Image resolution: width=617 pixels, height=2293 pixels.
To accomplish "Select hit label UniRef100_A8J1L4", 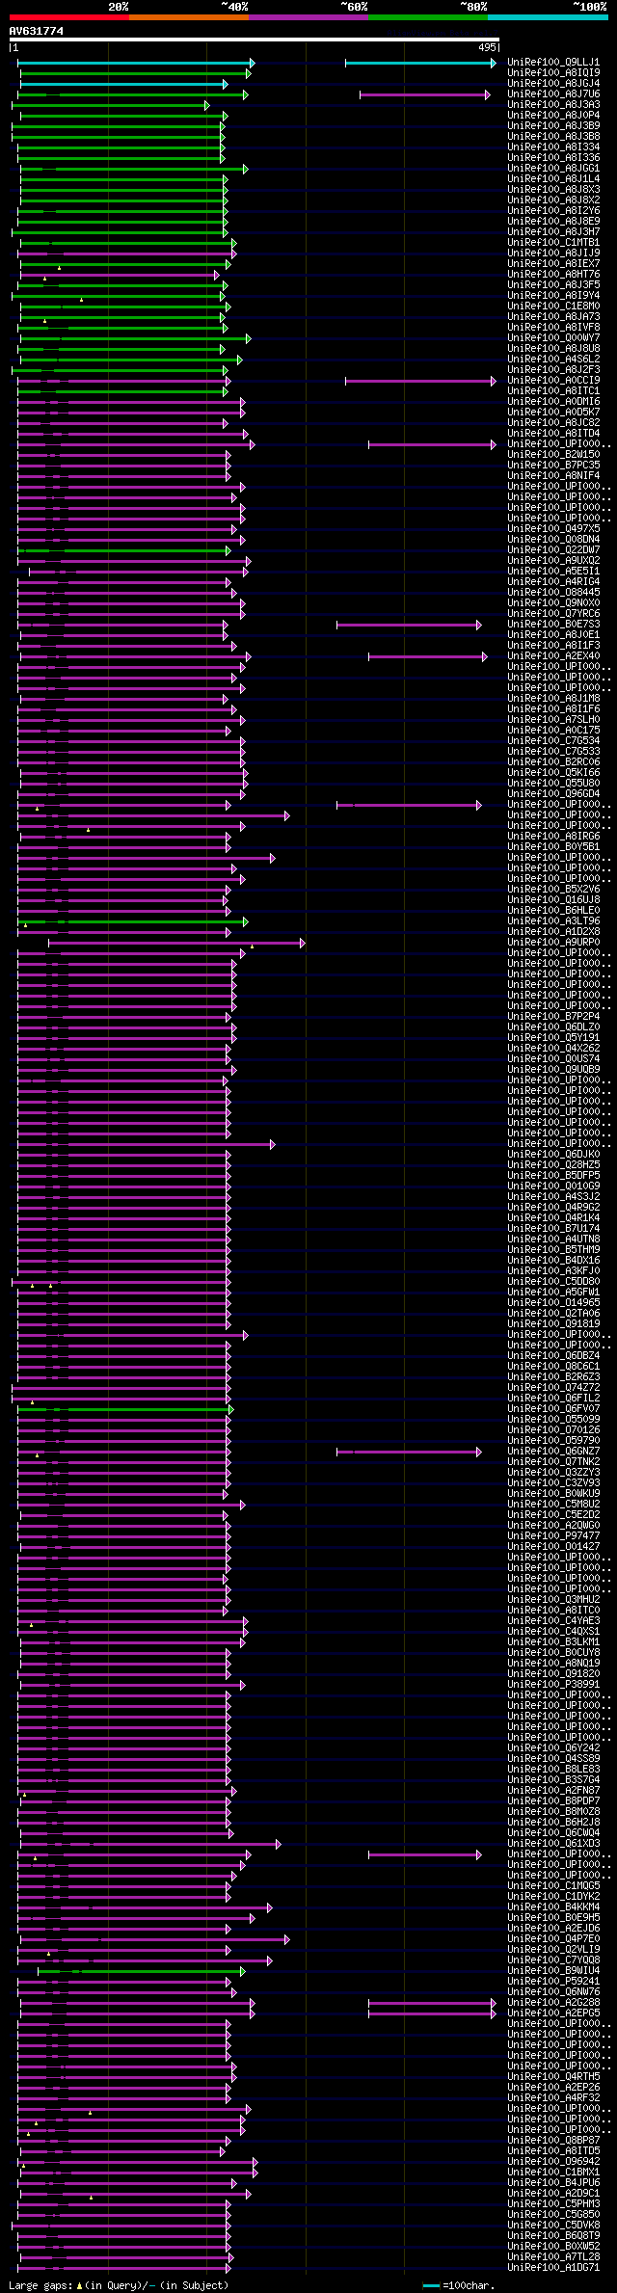I will click(x=553, y=178).
